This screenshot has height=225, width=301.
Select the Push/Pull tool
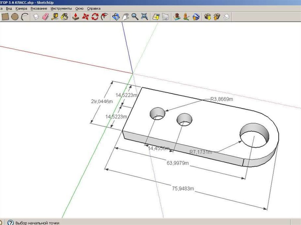click(x=76, y=17)
